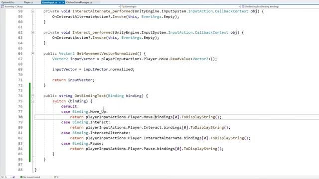Open the GameInput class navigation dropdown

click(x=180, y=6)
